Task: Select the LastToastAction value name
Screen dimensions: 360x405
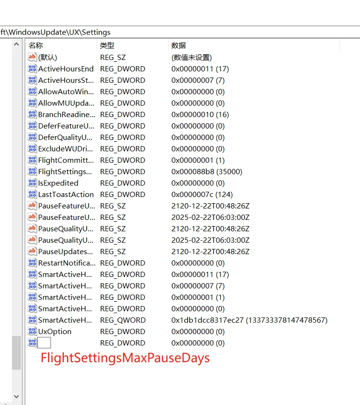Action: coord(66,194)
